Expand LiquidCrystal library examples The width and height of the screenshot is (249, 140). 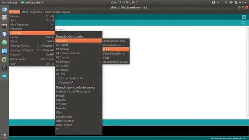click(x=79, y=117)
